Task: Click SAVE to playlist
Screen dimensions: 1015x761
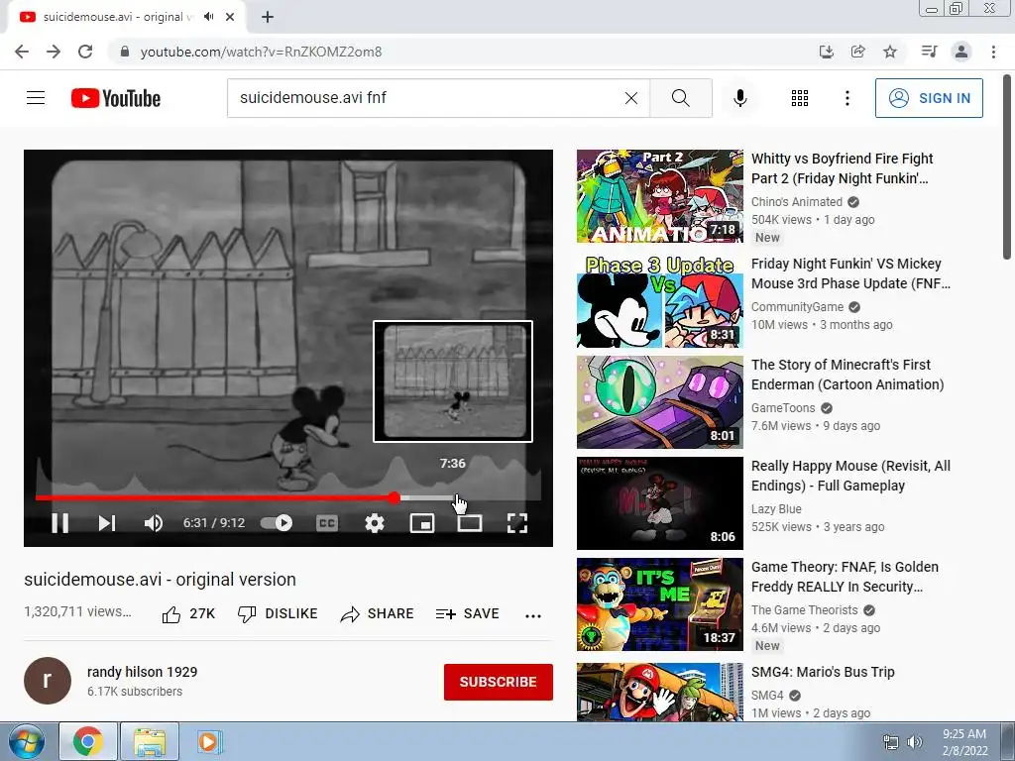Action: click(x=468, y=614)
